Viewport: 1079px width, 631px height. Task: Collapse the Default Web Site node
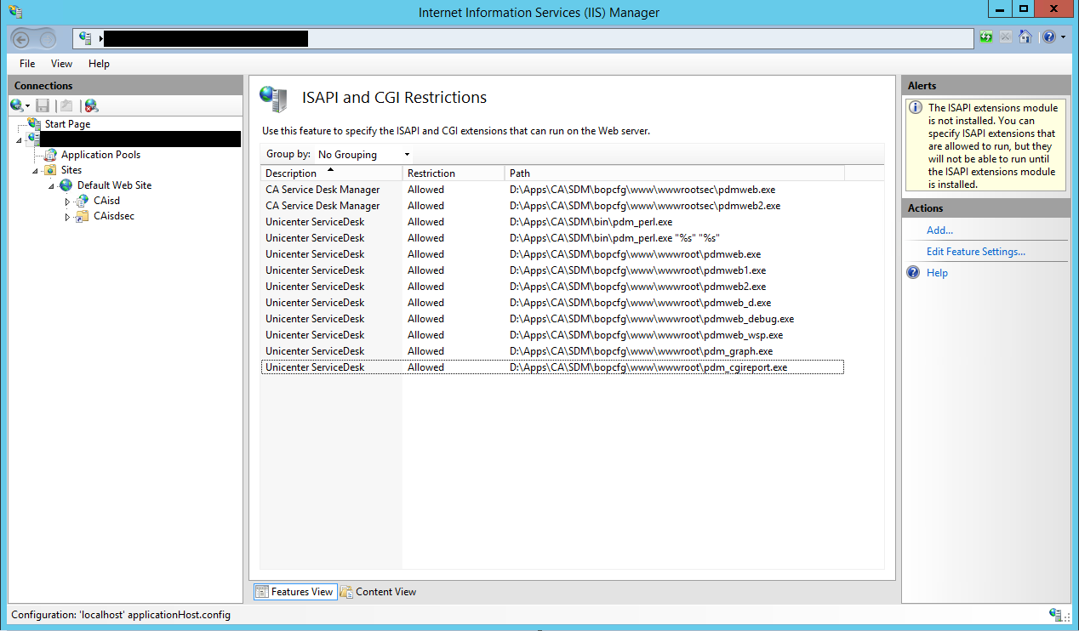pos(52,186)
